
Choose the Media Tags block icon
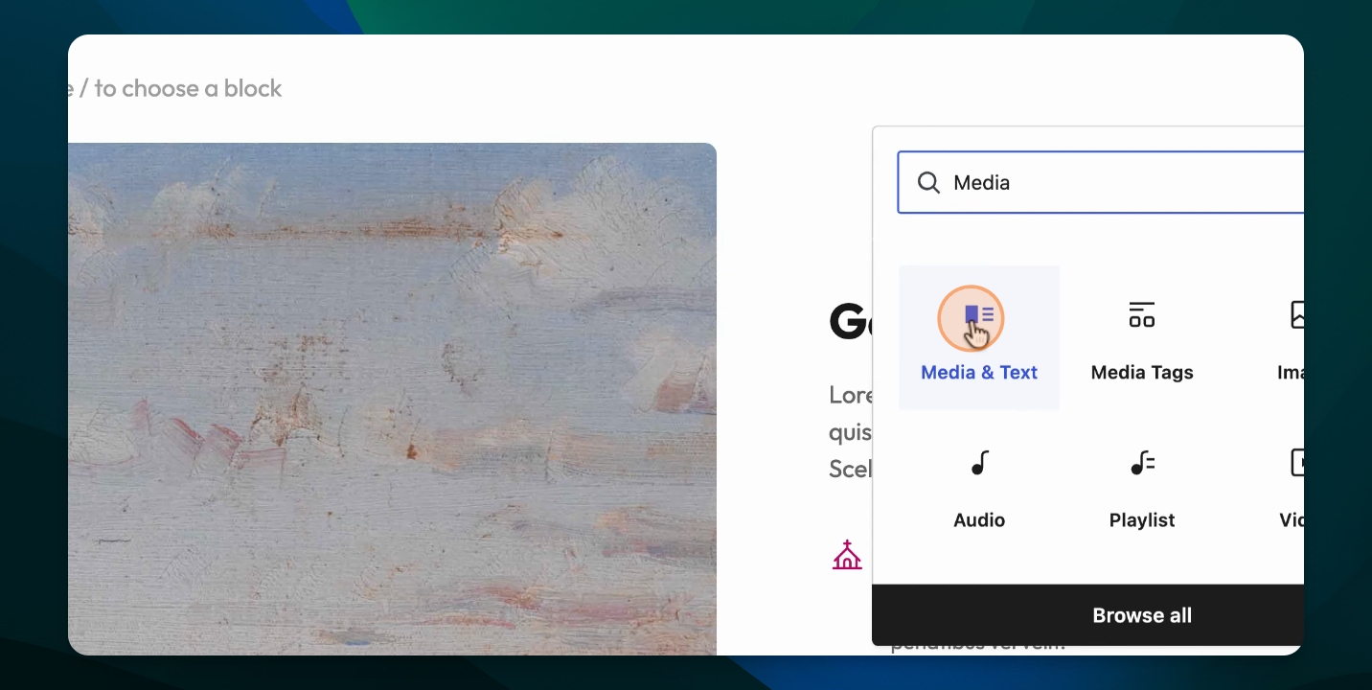[x=1141, y=314]
